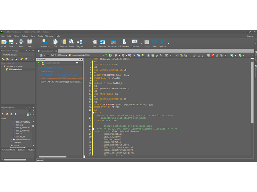257x192 pixels.
Task: Select dbo.GetHRDetails2 in Object Explorer
Action: click(x=23, y=122)
